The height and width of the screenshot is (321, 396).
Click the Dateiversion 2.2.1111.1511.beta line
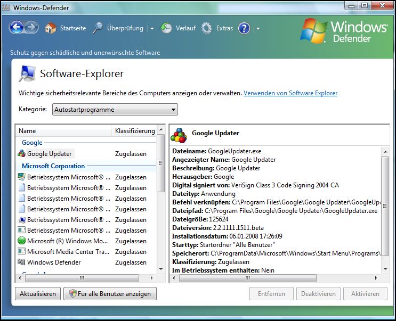pyautogui.click(x=217, y=228)
